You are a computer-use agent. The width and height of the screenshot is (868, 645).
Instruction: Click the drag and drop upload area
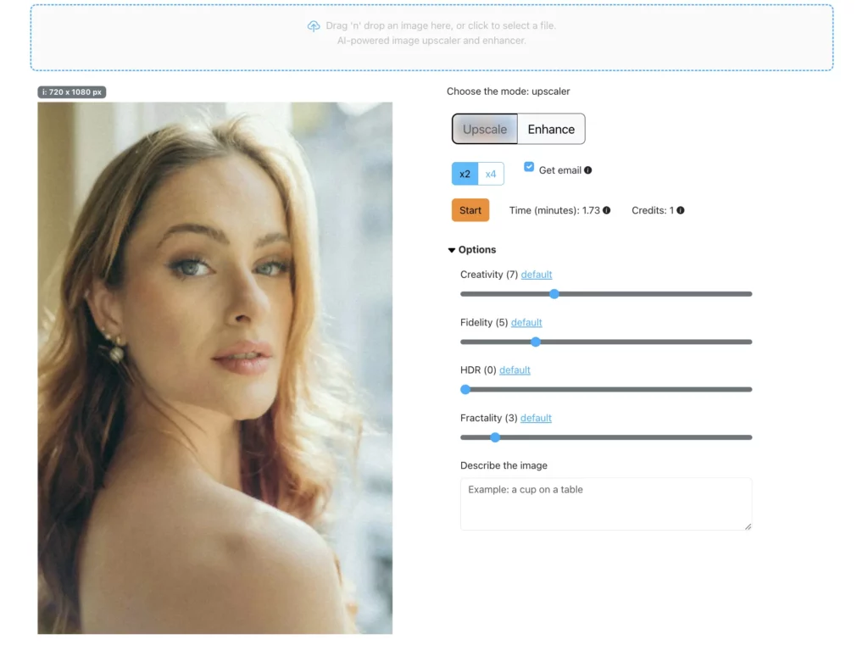[x=434, y=37]
